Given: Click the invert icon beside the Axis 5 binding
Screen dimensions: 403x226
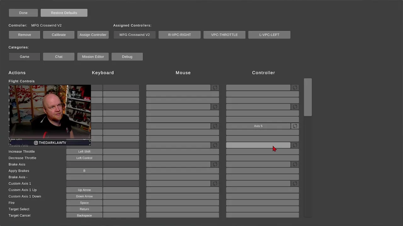Looking at the screenshot, I should pyautogui.click(x=295, y=126).
